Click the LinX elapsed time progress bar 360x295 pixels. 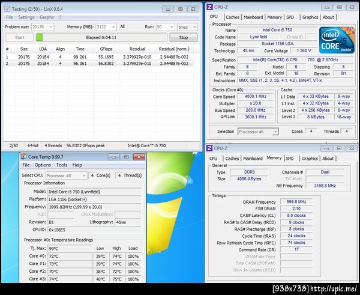click(x=101, y=37)
